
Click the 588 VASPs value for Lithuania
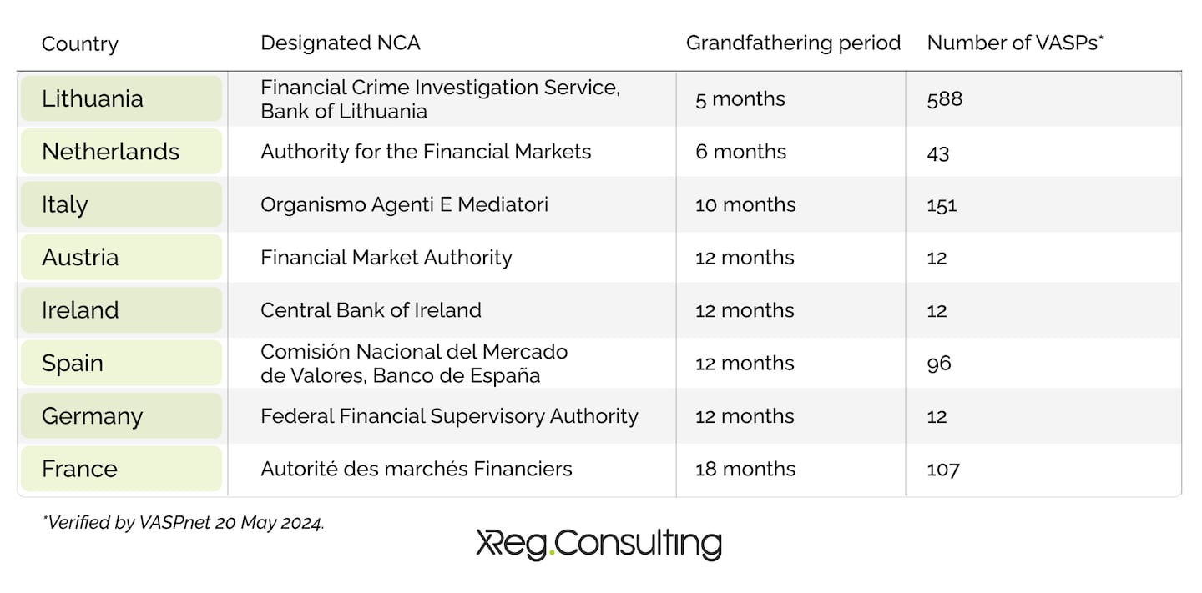945,98
